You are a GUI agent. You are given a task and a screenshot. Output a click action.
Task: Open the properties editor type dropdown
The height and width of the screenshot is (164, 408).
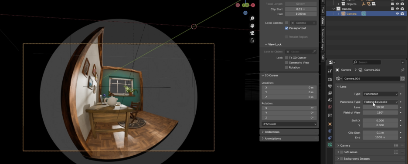[x=332, y=62]
